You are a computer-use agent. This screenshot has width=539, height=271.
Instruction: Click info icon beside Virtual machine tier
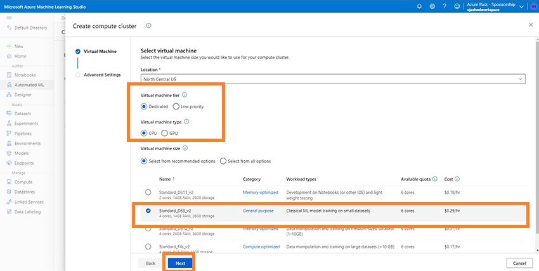tap(185, 94)
